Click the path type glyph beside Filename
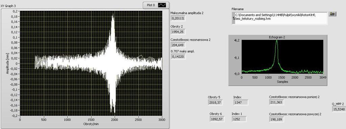The image size is (346, 129). pos(233,19)
